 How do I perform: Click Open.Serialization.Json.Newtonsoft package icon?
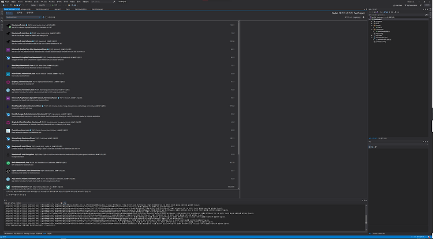[x=8, y=171]
